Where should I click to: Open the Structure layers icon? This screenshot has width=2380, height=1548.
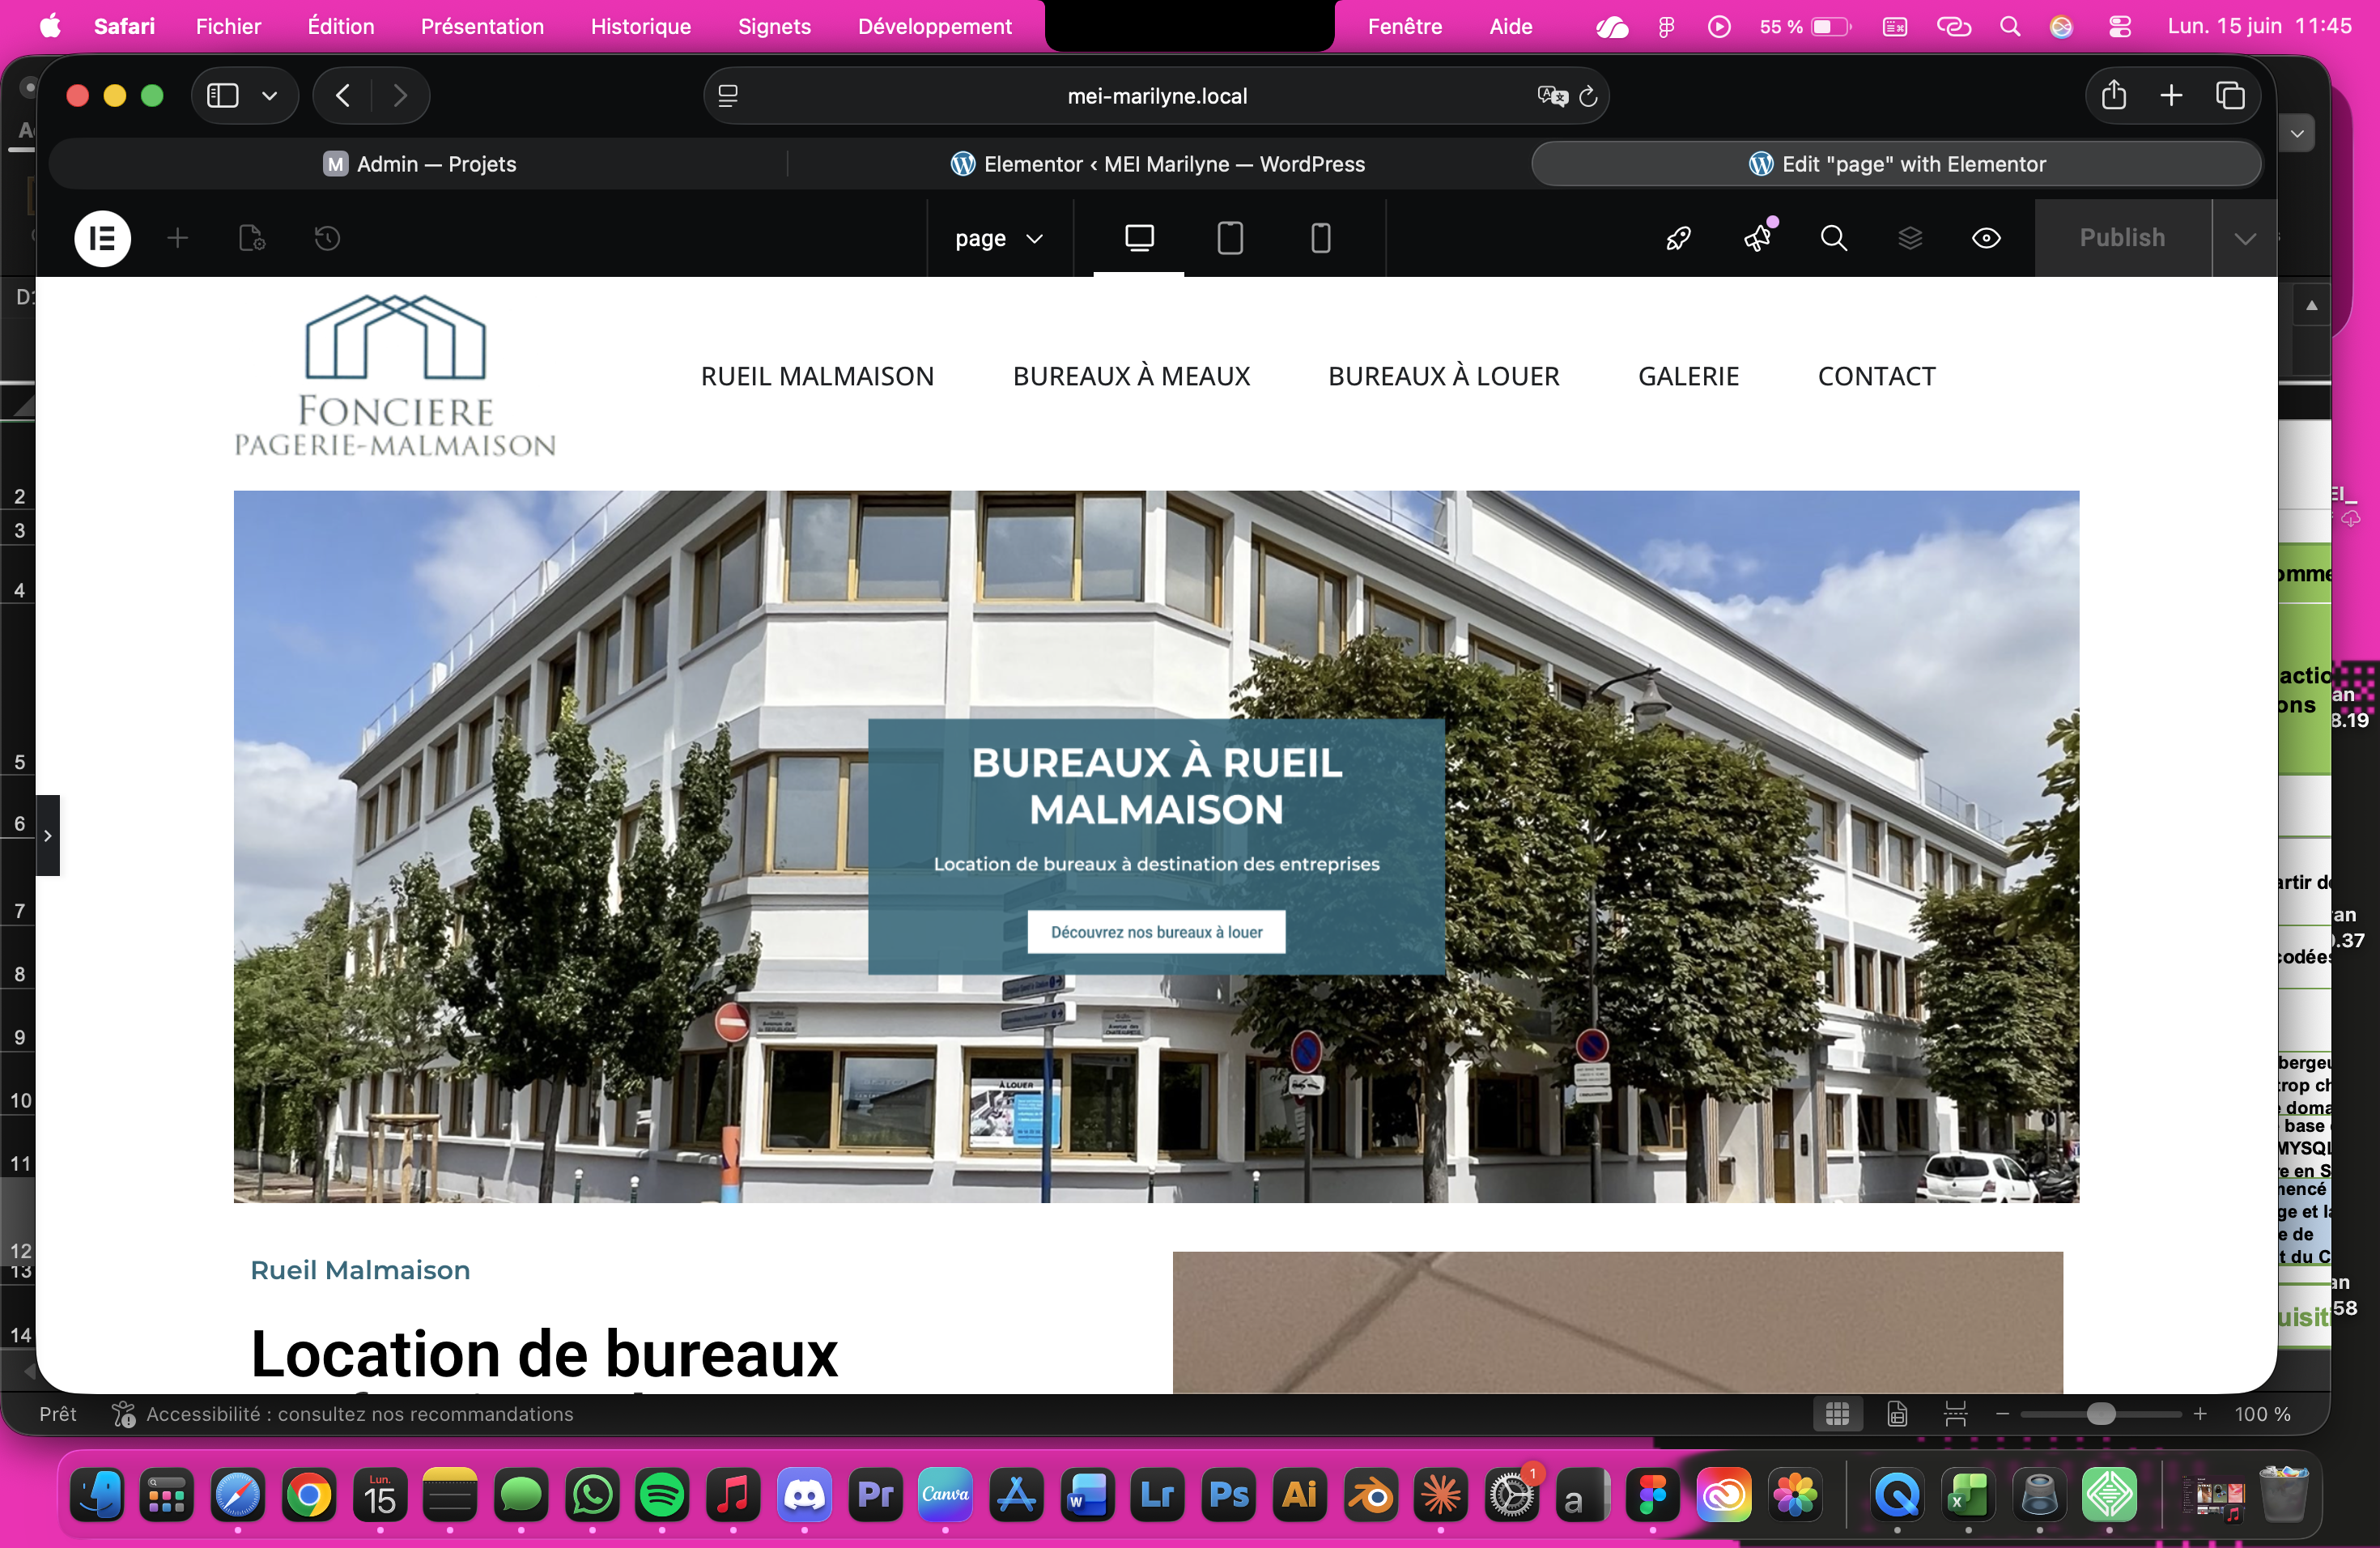pos(1910,238)
